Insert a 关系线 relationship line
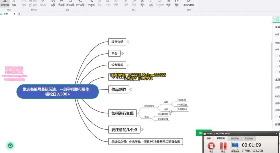 coord(92,4)
